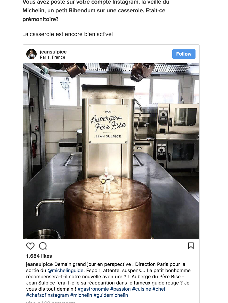Click the Auberge du Père Bise sign
The image size is (228, 303).
point(108,124)
